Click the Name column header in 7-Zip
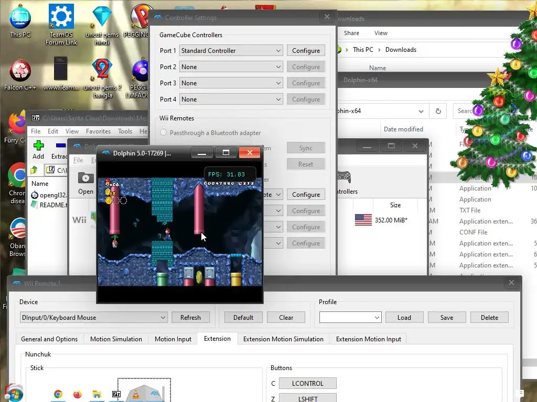The height and width of the screenshot is (402, 537). click(40, 184)
